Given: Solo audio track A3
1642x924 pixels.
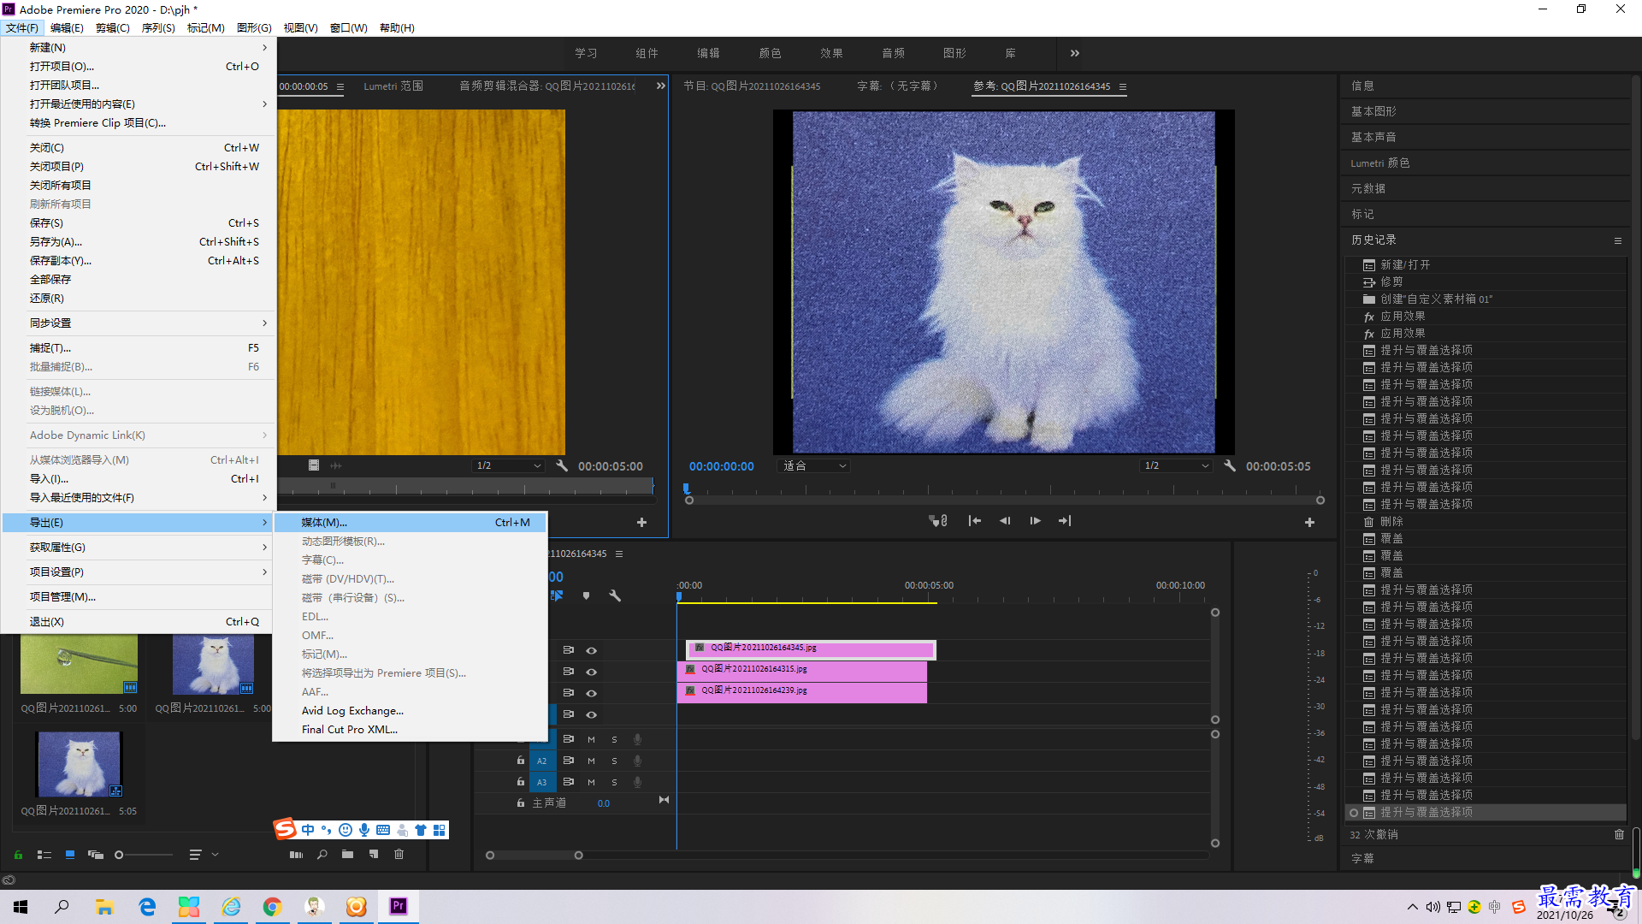Looking at the screenshot, I should pos(614,782).
